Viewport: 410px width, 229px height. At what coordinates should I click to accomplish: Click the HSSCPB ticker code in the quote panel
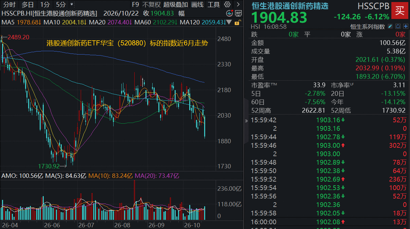(x=373, y=6)
